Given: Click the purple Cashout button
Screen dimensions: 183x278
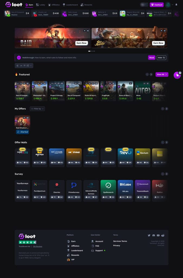Looking at the screenshot, I should [157, 5].
